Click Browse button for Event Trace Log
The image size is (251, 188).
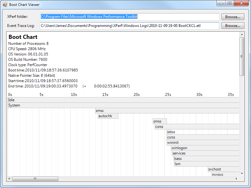[233, 26]
